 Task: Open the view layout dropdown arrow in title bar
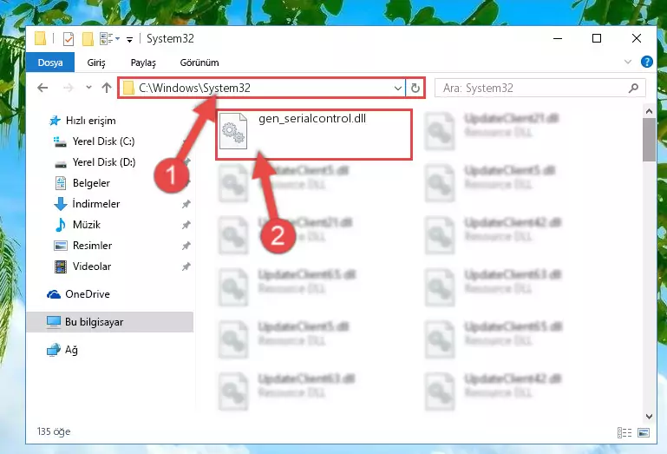pos(117,39)
